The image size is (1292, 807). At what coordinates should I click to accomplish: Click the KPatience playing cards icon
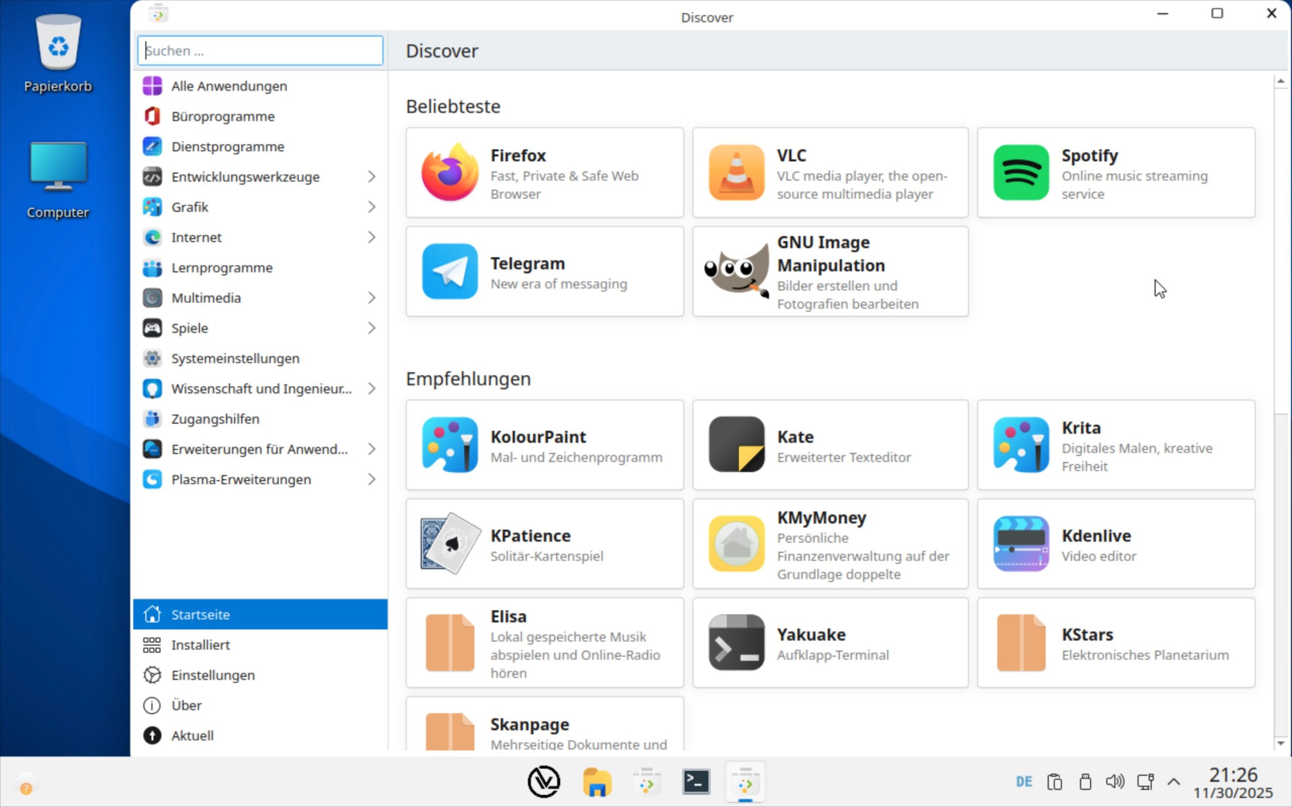coord(450,544)
